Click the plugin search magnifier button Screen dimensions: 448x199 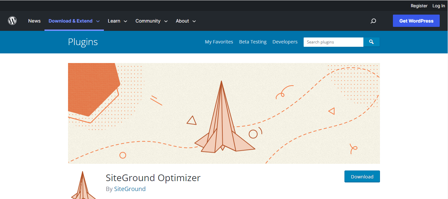pos(371,42)
